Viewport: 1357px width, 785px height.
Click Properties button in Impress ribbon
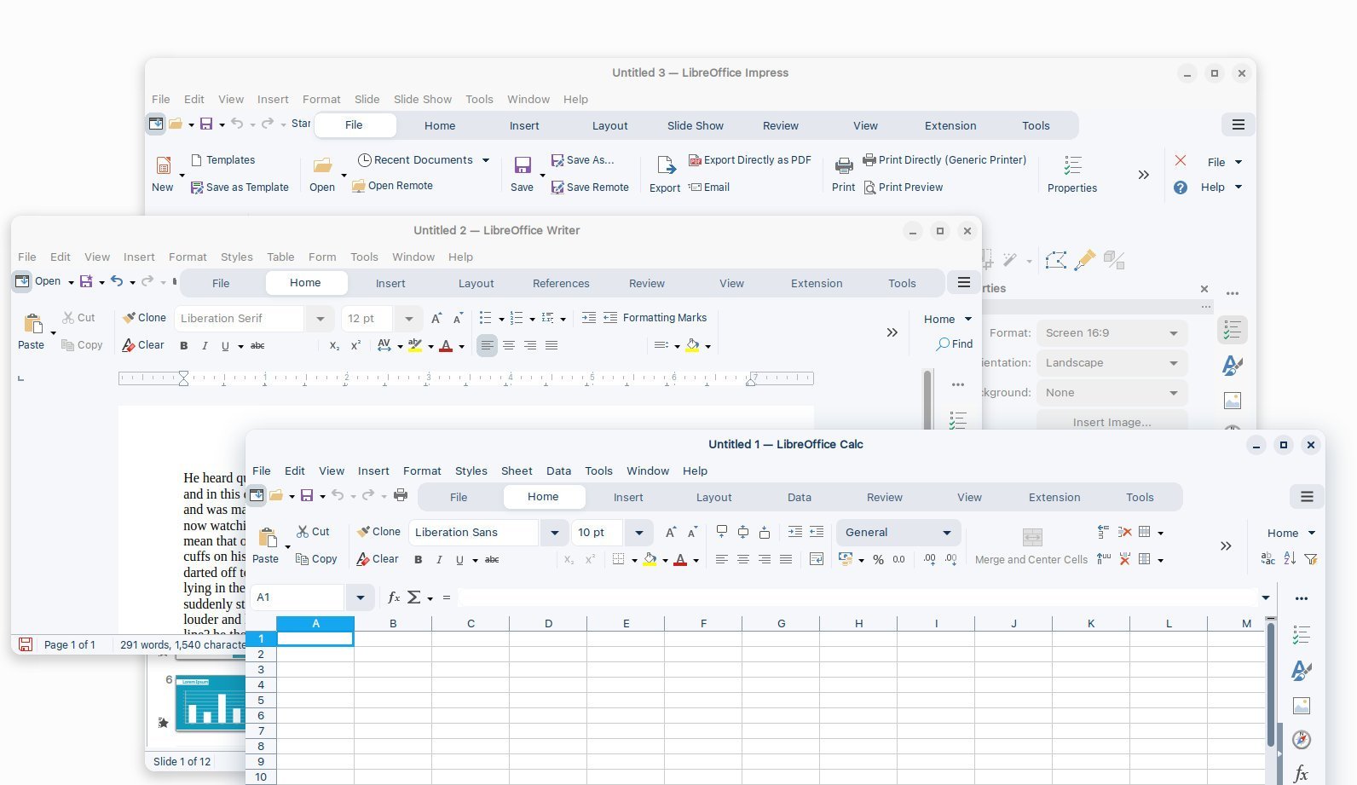[x=1072, y=175]
